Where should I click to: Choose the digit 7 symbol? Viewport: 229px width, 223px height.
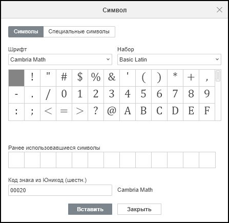point(175,95)
